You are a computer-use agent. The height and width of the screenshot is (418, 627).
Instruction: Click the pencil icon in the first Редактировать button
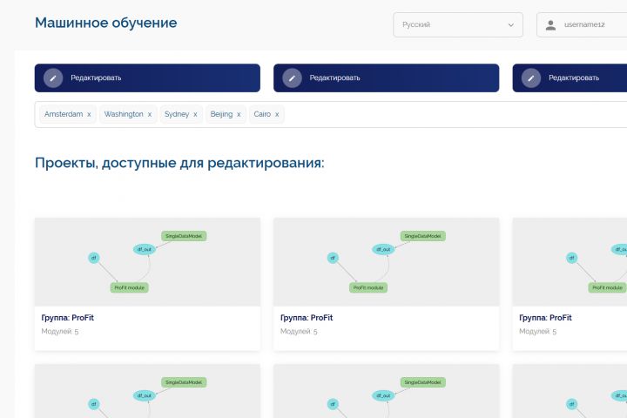[x=53, y=78]
